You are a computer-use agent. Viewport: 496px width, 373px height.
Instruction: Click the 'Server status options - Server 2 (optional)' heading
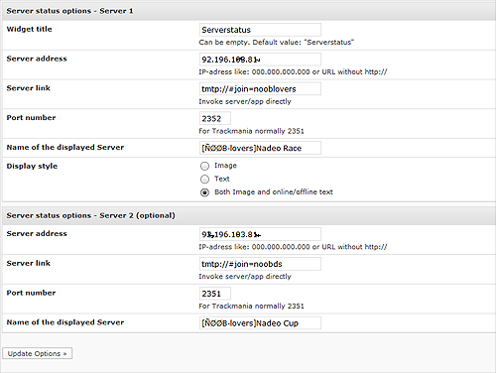point(90,215)
